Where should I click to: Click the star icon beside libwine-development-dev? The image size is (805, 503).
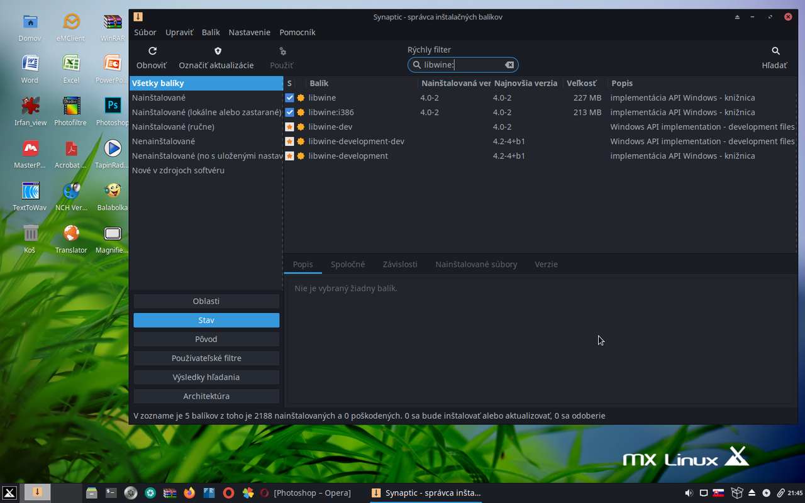pos(301,141)
